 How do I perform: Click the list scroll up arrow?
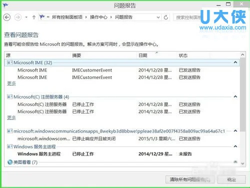[242, 54]
